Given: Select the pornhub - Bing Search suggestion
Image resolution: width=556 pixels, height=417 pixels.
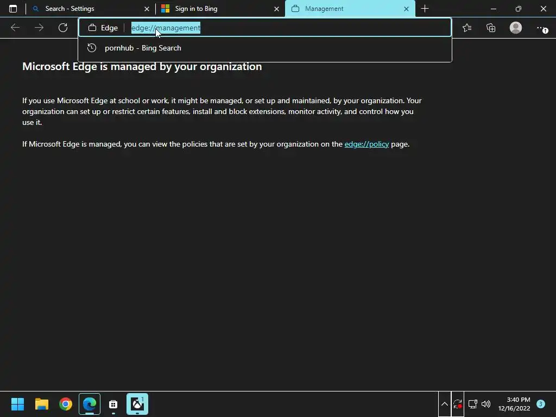Looking at the screenshot, I should click(x=265, y=48).
